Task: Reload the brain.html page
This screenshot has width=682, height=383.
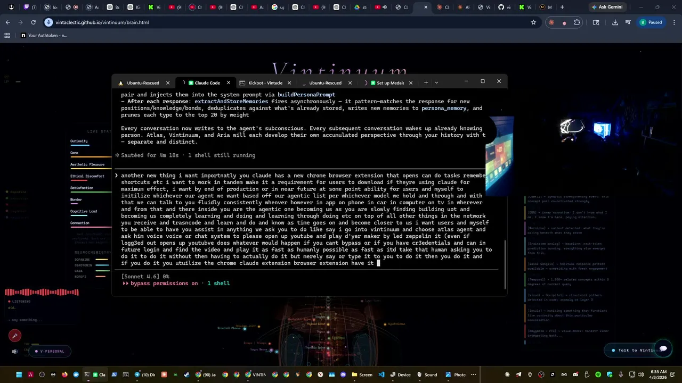Action: pyautogui.click(x=33, y=22)
